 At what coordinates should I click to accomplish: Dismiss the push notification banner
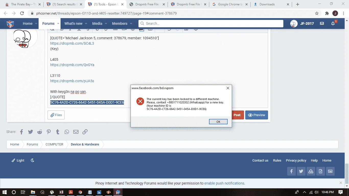(341, 183)
